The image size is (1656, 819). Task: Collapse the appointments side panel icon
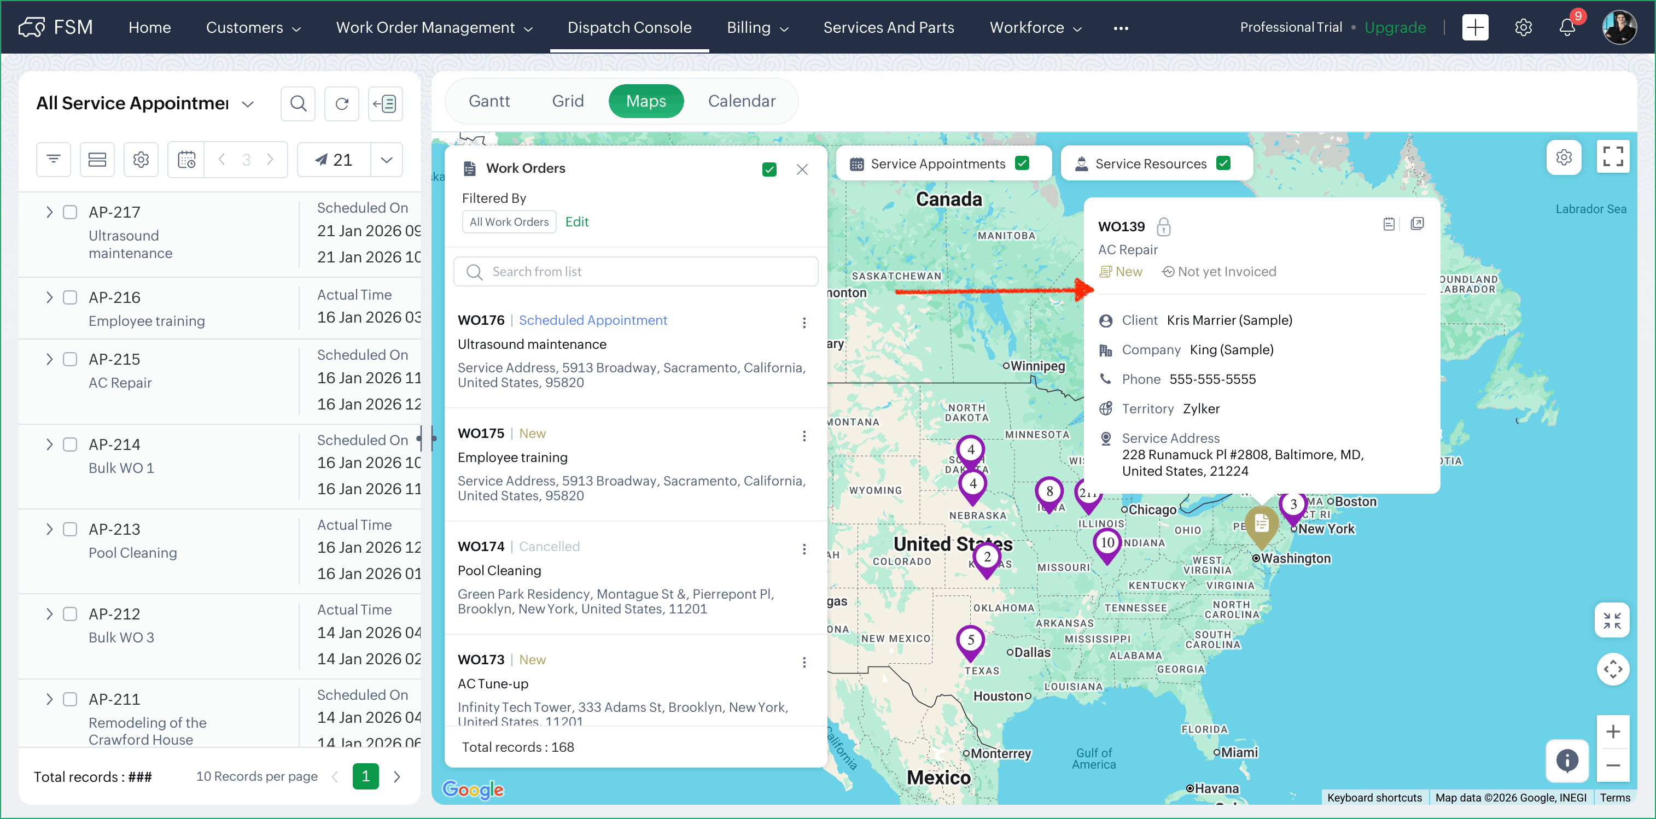pos(385,103)
